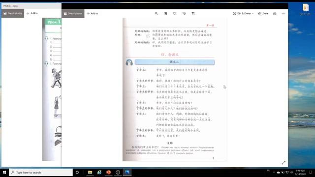
Task: Expand the Edit & Create dropdown
Action: [243, 13]
